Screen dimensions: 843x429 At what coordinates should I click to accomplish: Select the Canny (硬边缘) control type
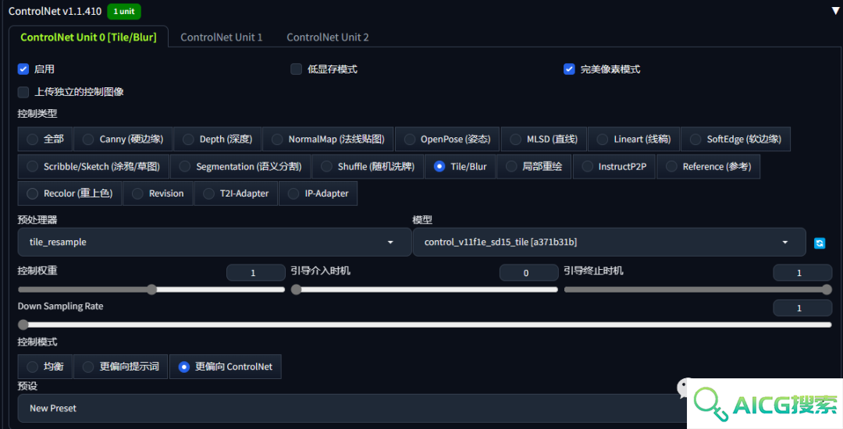(x=123, y=139)
